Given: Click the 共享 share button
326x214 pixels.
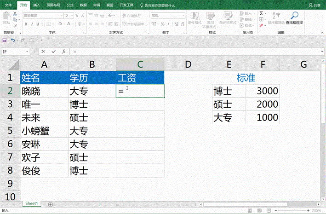Looking at the screenshot, I should click(x=315, y=5).
